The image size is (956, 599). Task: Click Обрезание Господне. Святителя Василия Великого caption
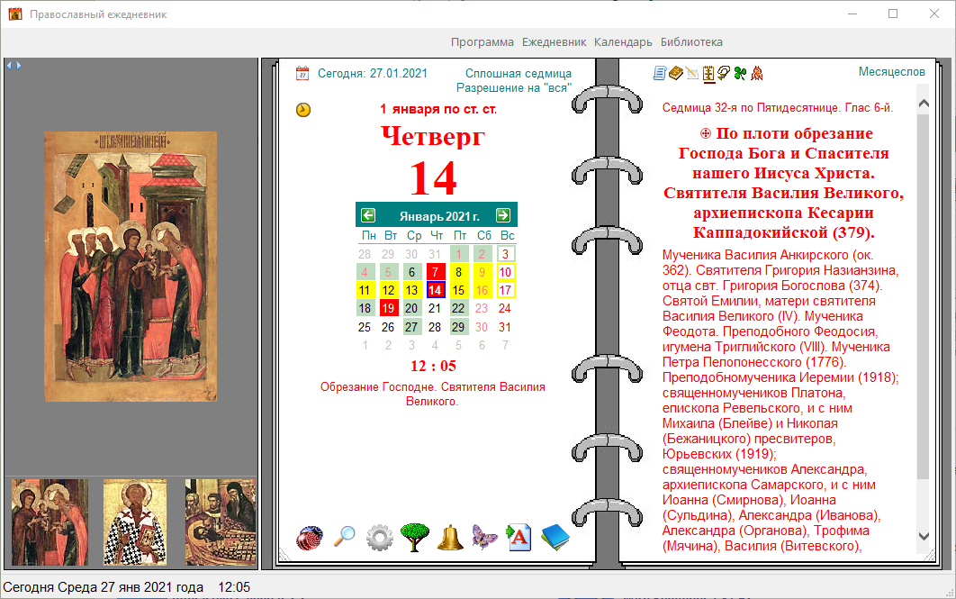[432, 394]
